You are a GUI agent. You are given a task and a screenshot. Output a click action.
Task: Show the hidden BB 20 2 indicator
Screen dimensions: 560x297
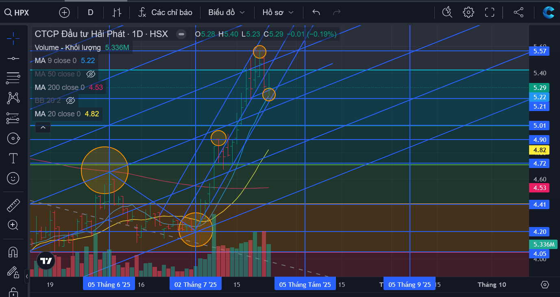point(71,100)
